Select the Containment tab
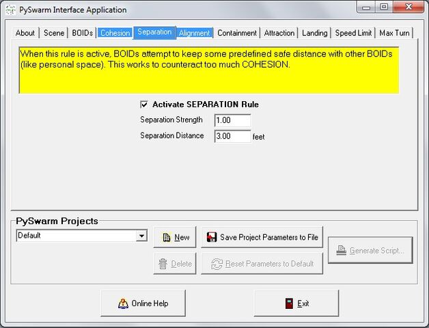The height and width of the screenshot is (328, 429). tap(237, 33)
